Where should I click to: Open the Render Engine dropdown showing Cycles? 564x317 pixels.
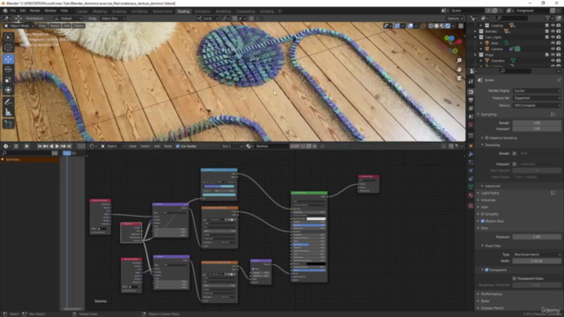(x=537, y=91)
